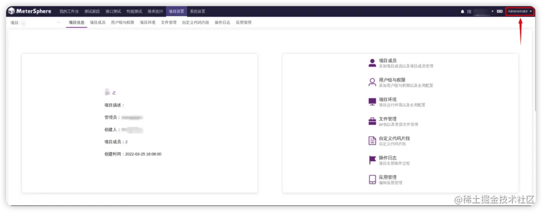
Task: Click the 项目描述 label
Action: [x=114, y=105]
